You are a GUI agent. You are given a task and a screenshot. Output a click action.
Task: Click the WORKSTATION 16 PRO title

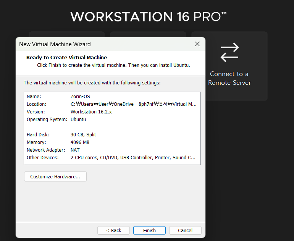[149, 16]
